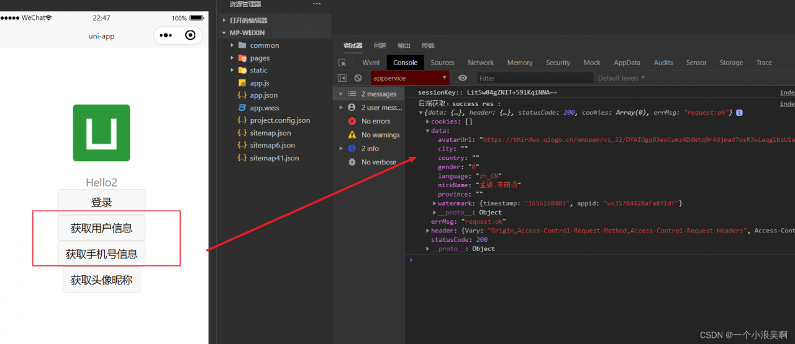The image size is (795, 344).
Task: Switch to the Network tab
Action: click(x=480, y=63)
